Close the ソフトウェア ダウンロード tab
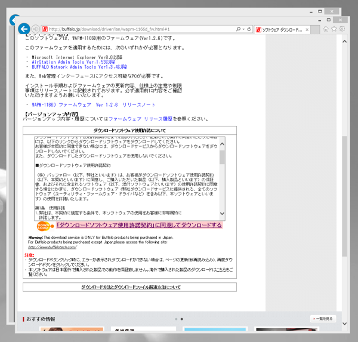This screenshot has height=342, width=358. click(307, 30)
